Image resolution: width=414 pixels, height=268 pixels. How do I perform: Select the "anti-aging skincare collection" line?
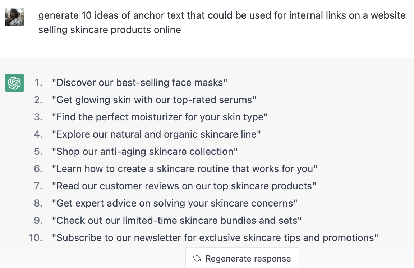coord(144,152)
